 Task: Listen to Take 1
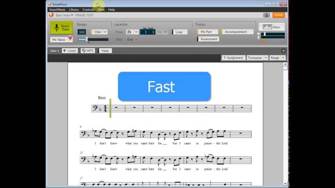click(70, 51)
